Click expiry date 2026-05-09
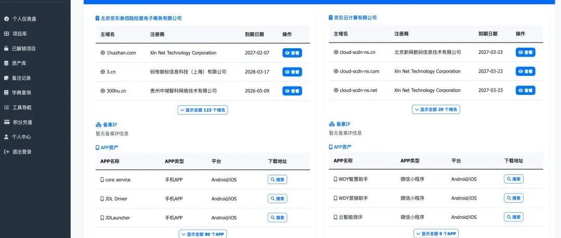 tap(257, 91)
